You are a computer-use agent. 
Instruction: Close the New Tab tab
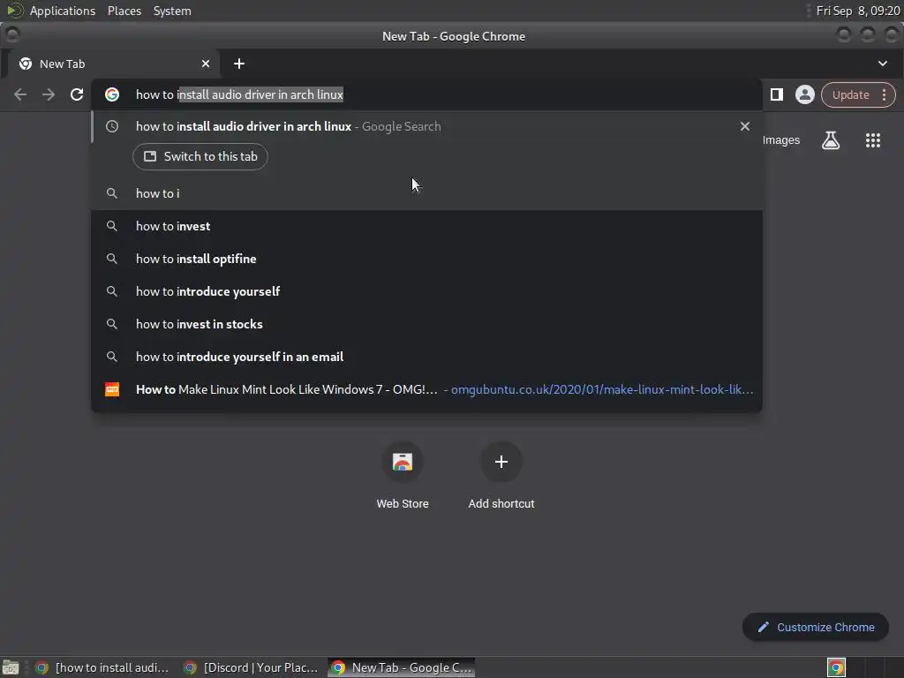coord(206,64)
